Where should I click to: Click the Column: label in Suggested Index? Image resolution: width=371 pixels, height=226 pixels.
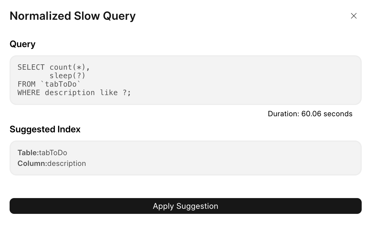tap(32, 163)
